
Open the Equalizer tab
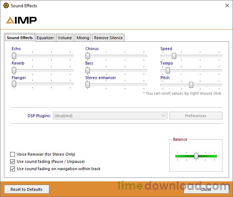click(x=45, y=38)
